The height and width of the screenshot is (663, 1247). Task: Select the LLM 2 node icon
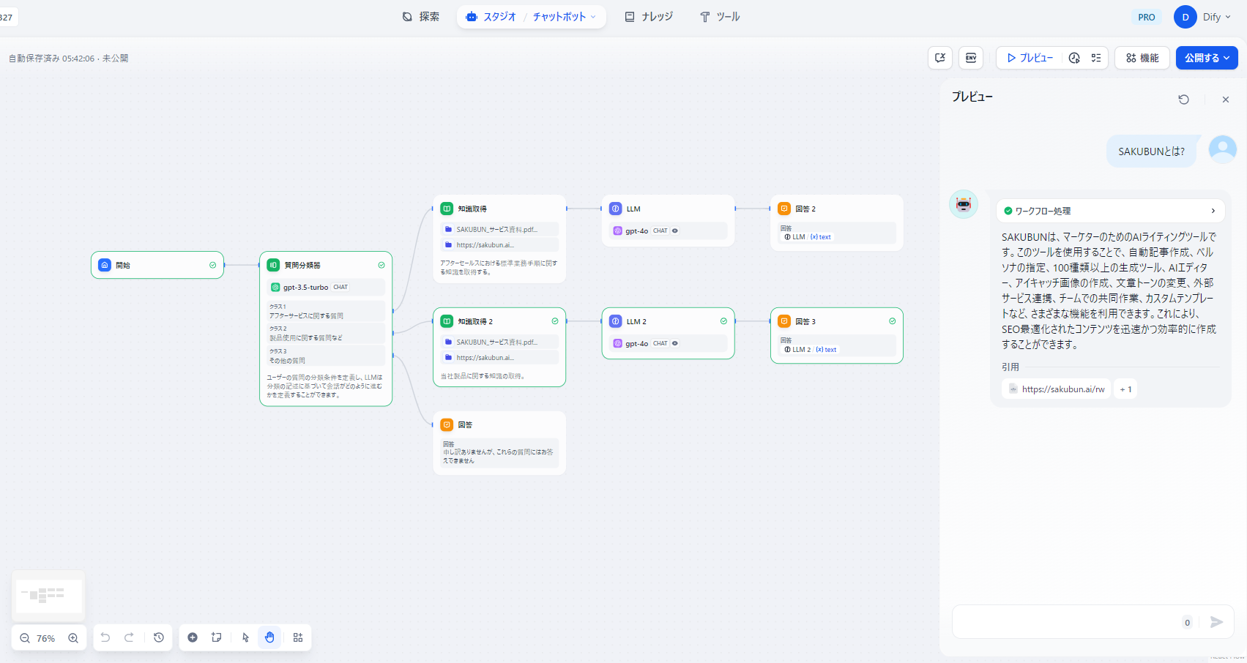(x=616, y=321)
